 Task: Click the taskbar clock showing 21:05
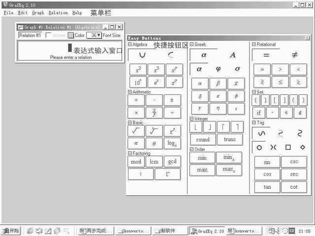(x=304, y=231)
